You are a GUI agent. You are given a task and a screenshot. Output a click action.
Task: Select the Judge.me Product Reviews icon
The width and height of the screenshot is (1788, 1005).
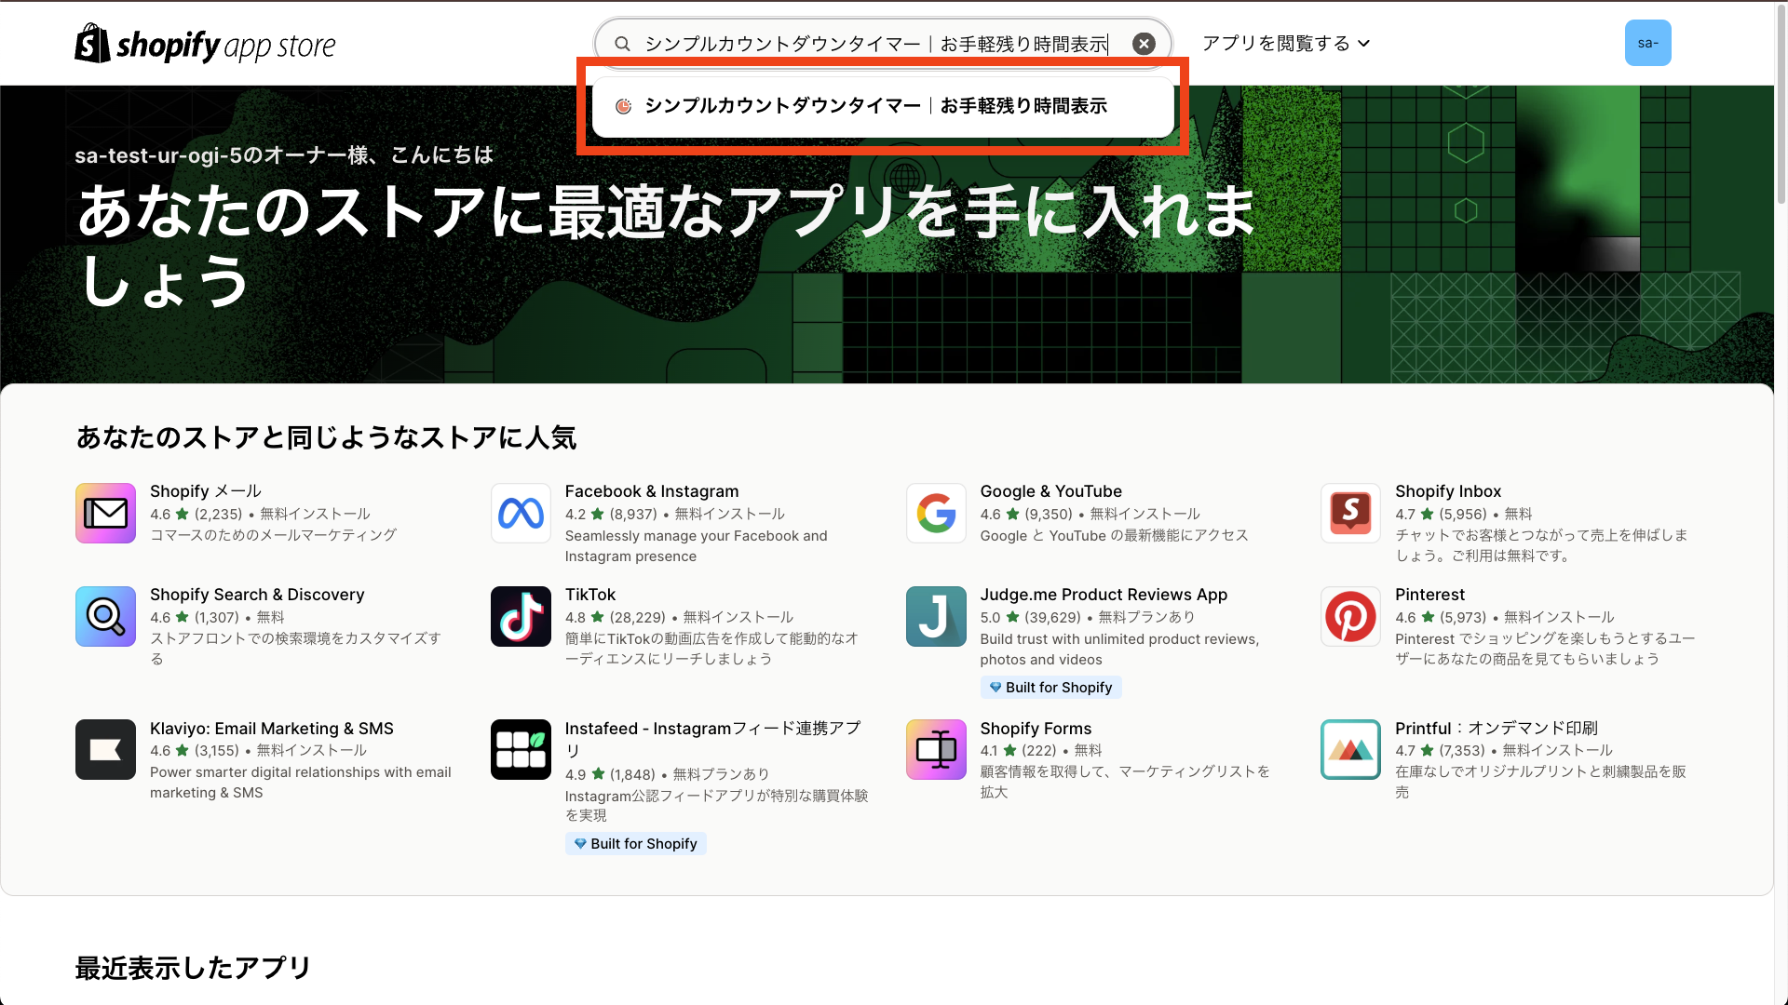[x=936, y=616]
